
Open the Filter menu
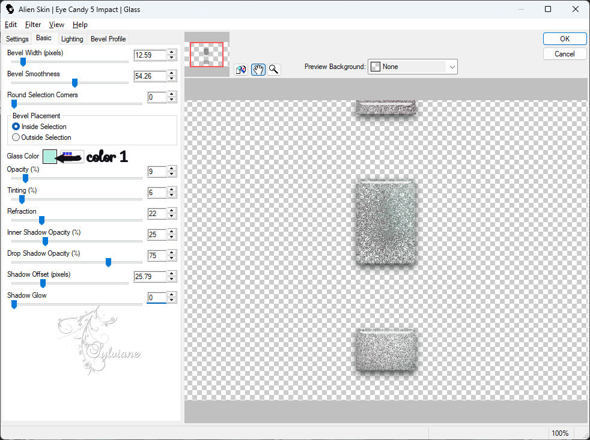33,25
